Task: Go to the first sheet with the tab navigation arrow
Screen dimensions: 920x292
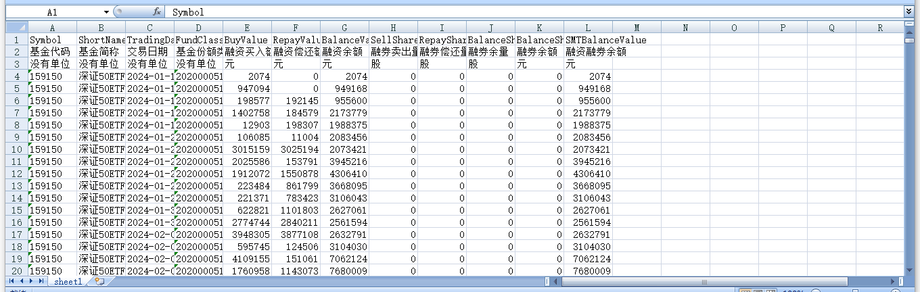Action: (x=11, y=281)
